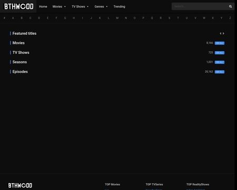This screenshot has width=237, height=190.
Task: Open the Trending menu item
Action: coord(120,6)
